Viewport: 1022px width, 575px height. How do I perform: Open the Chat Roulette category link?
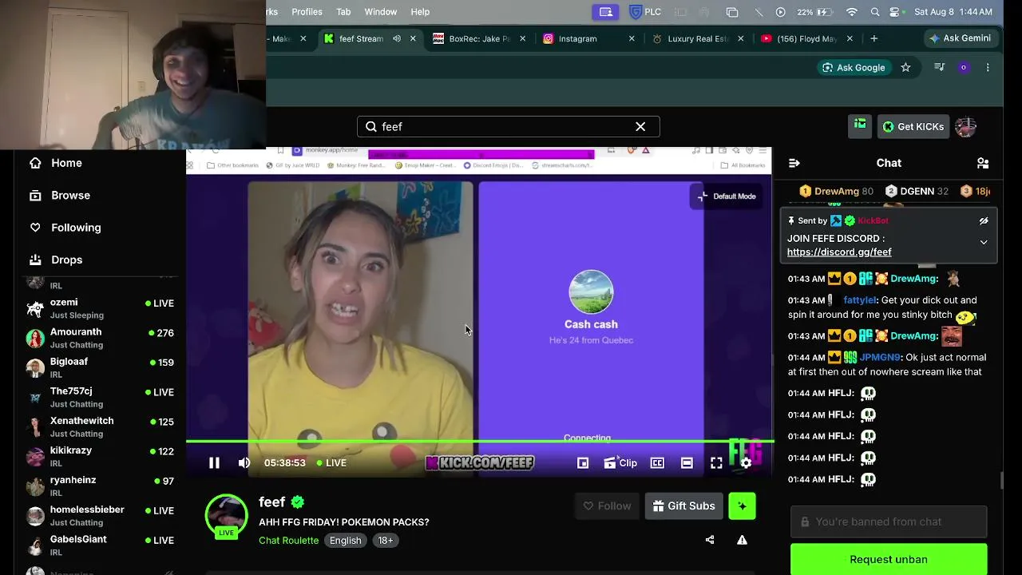click(x=288, y=541)
